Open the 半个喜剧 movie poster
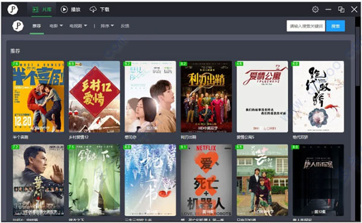Screen dimensions: 362x223 39,96
